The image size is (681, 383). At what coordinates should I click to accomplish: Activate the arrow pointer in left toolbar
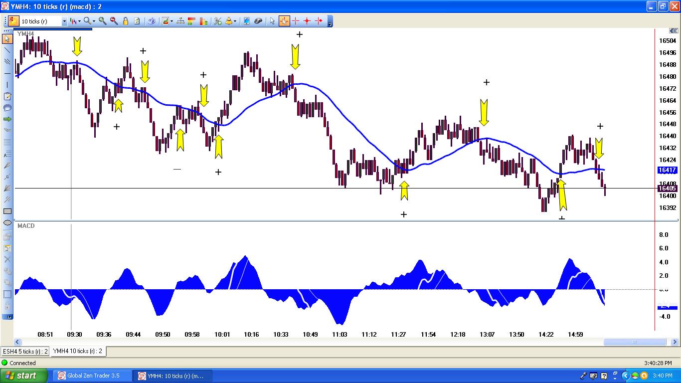tap(7, 39)
